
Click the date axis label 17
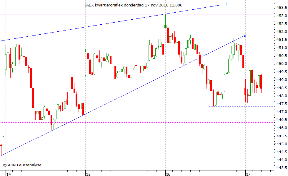[x=248, y=174]
